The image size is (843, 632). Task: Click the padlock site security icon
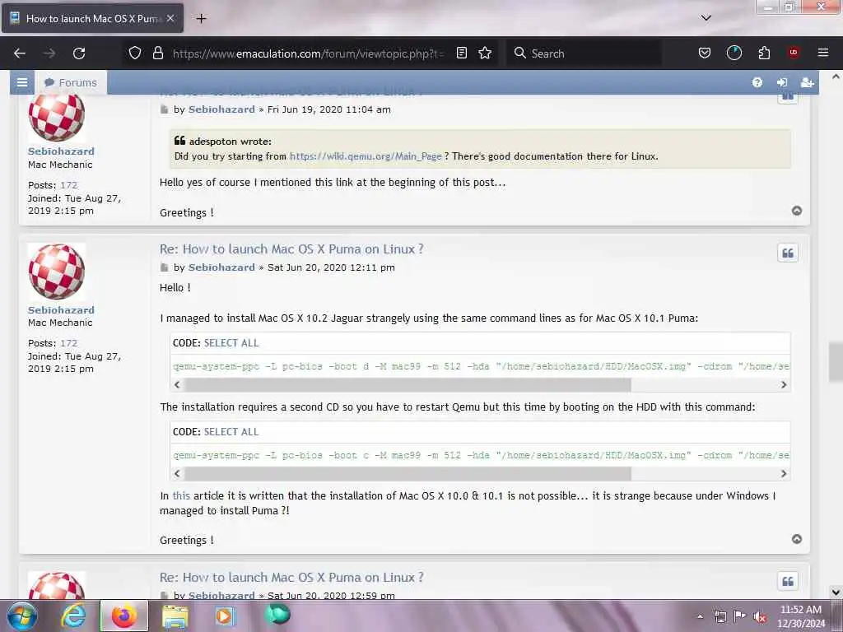pos(157,53)
